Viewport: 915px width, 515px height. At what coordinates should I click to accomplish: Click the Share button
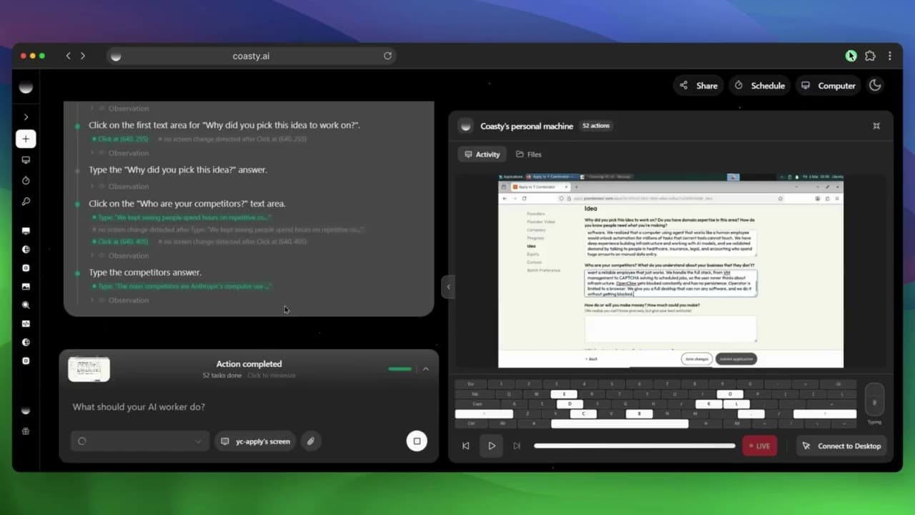click(x=698, y=85)
